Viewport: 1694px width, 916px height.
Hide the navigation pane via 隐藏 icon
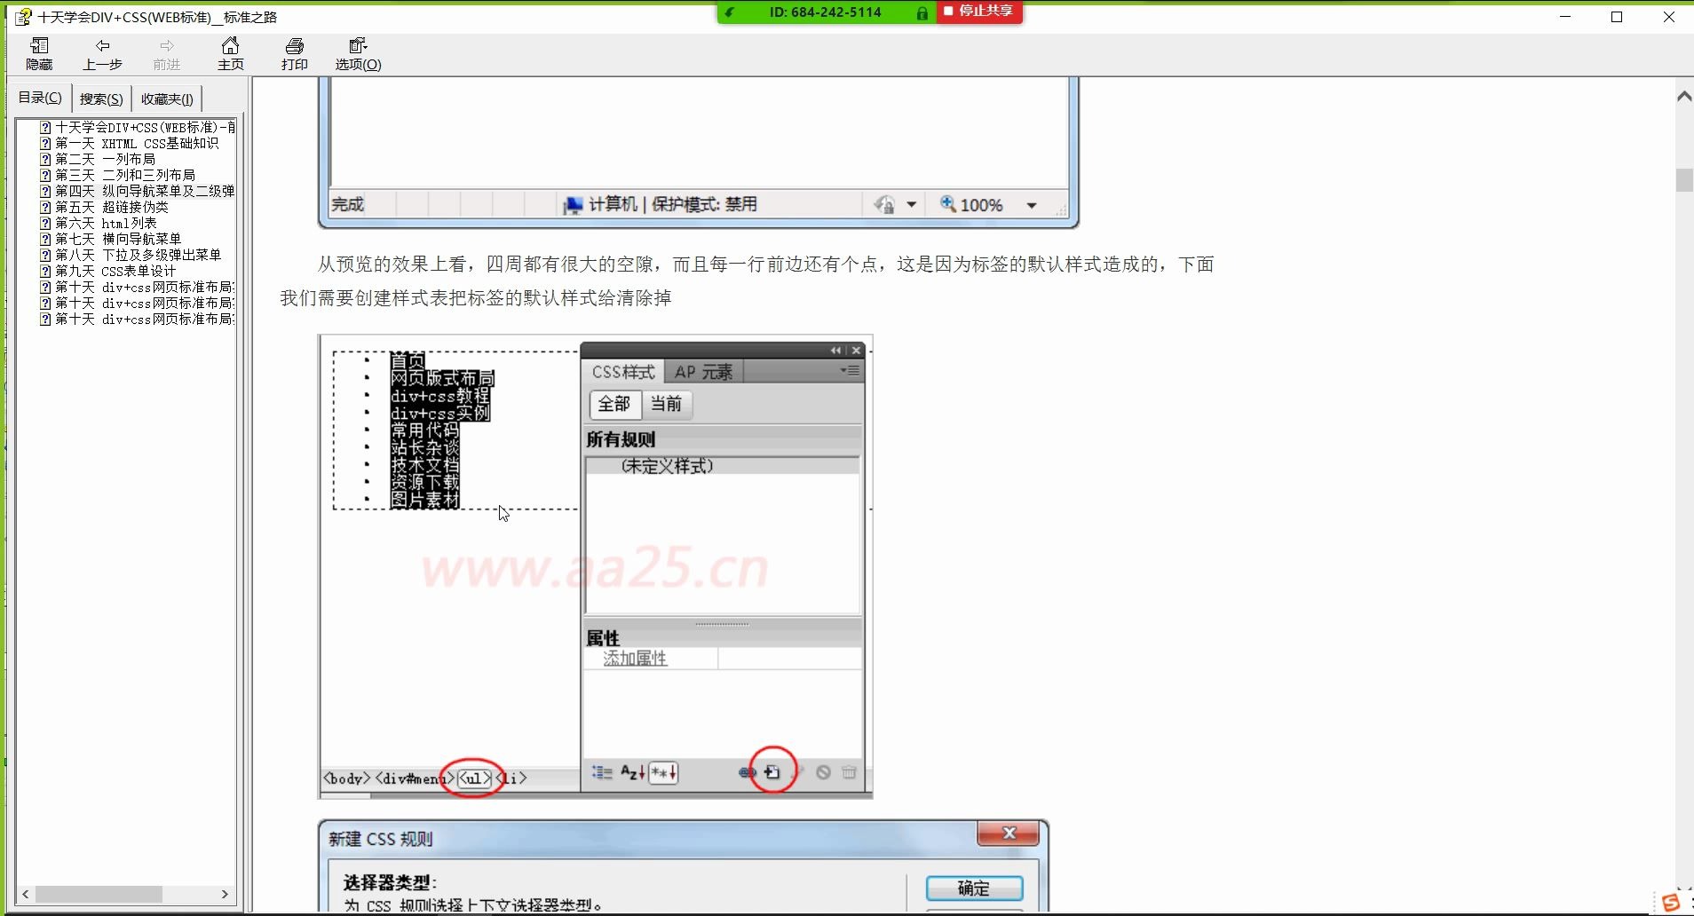coord(40,52)
